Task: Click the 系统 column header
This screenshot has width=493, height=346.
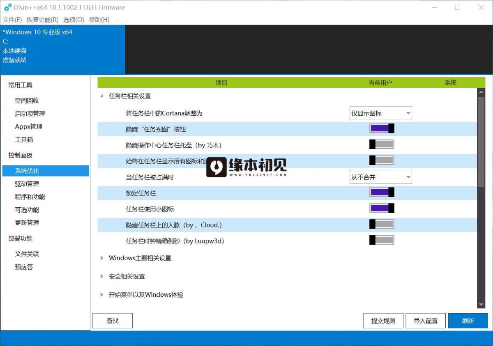Action: 450,82
